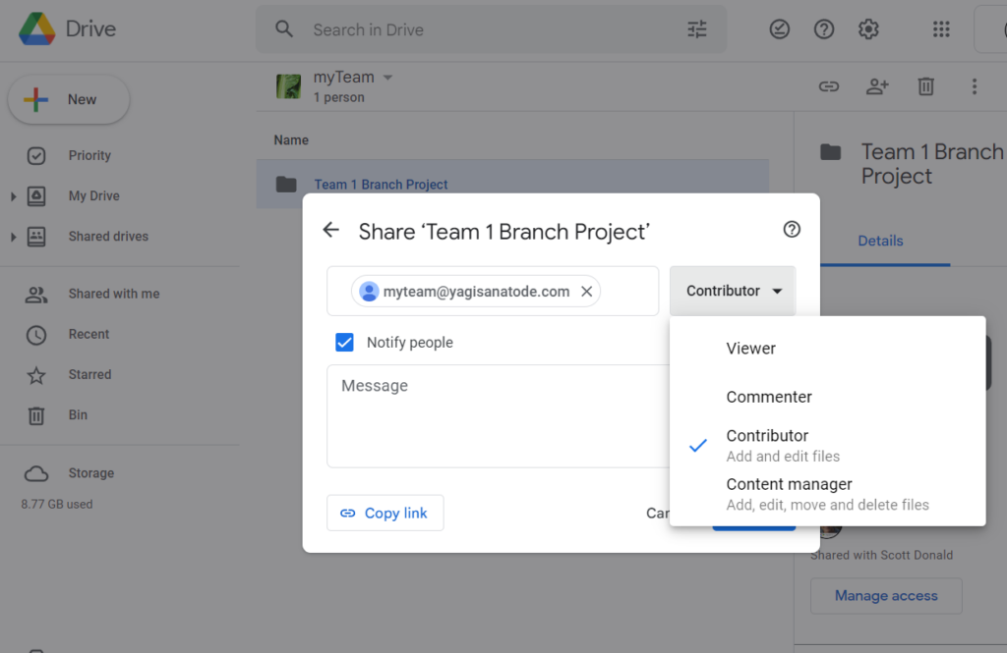1007x653 pixels.
Task: Open the Contributor role dropdown
Action: coord(732,291)
